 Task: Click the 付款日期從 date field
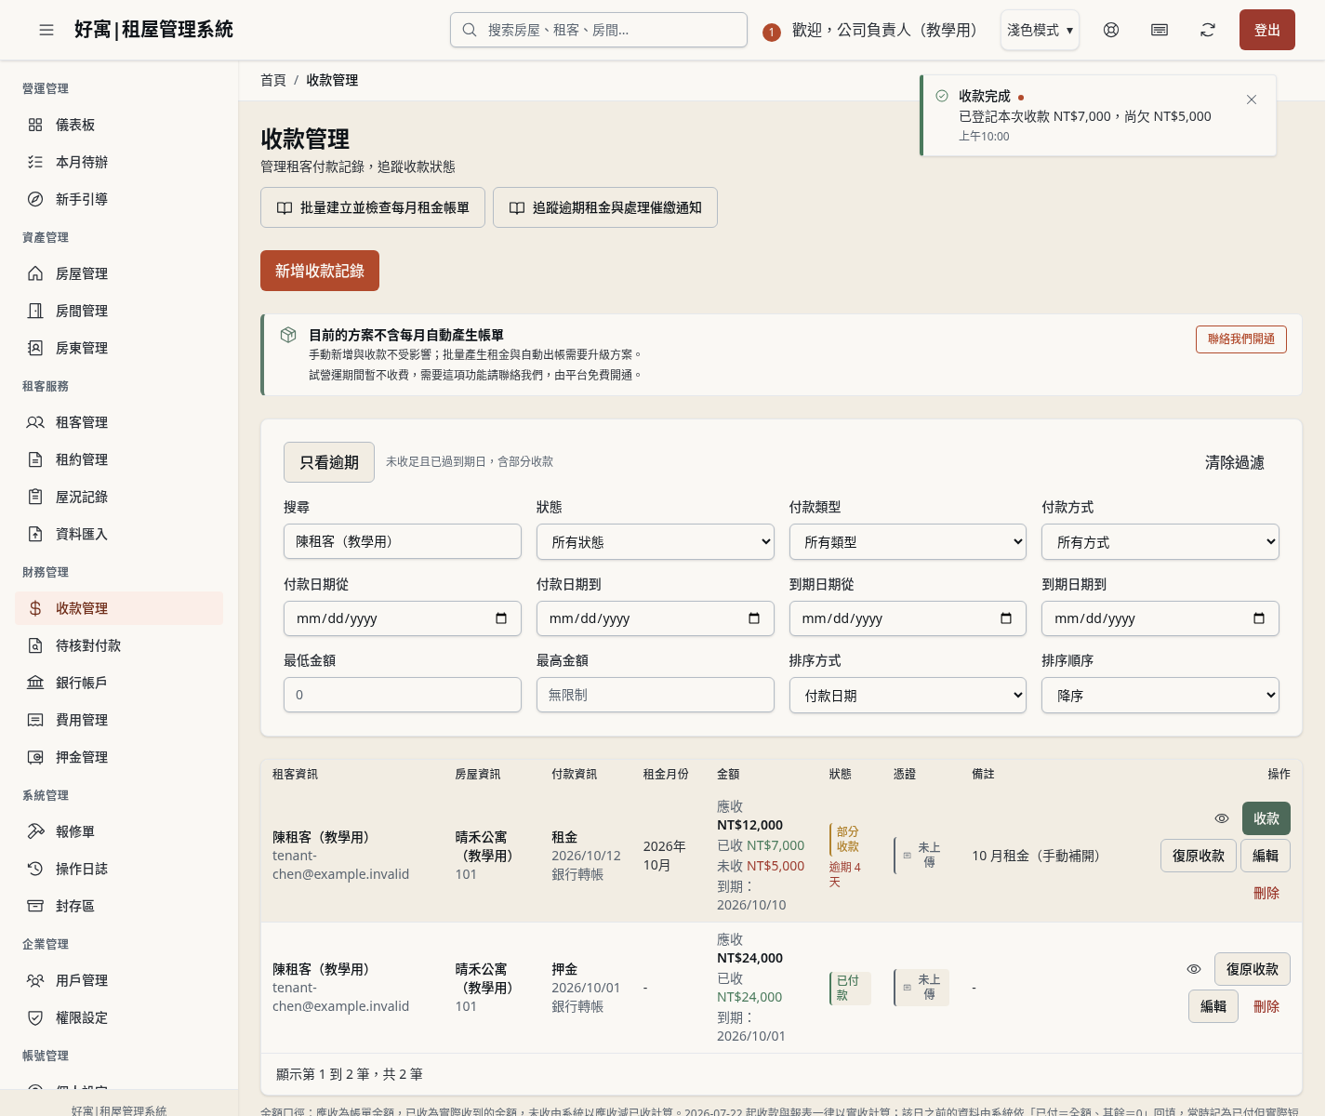click(403, 618)
